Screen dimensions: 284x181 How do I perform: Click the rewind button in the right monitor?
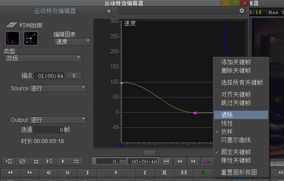click(x=280, y=172)
